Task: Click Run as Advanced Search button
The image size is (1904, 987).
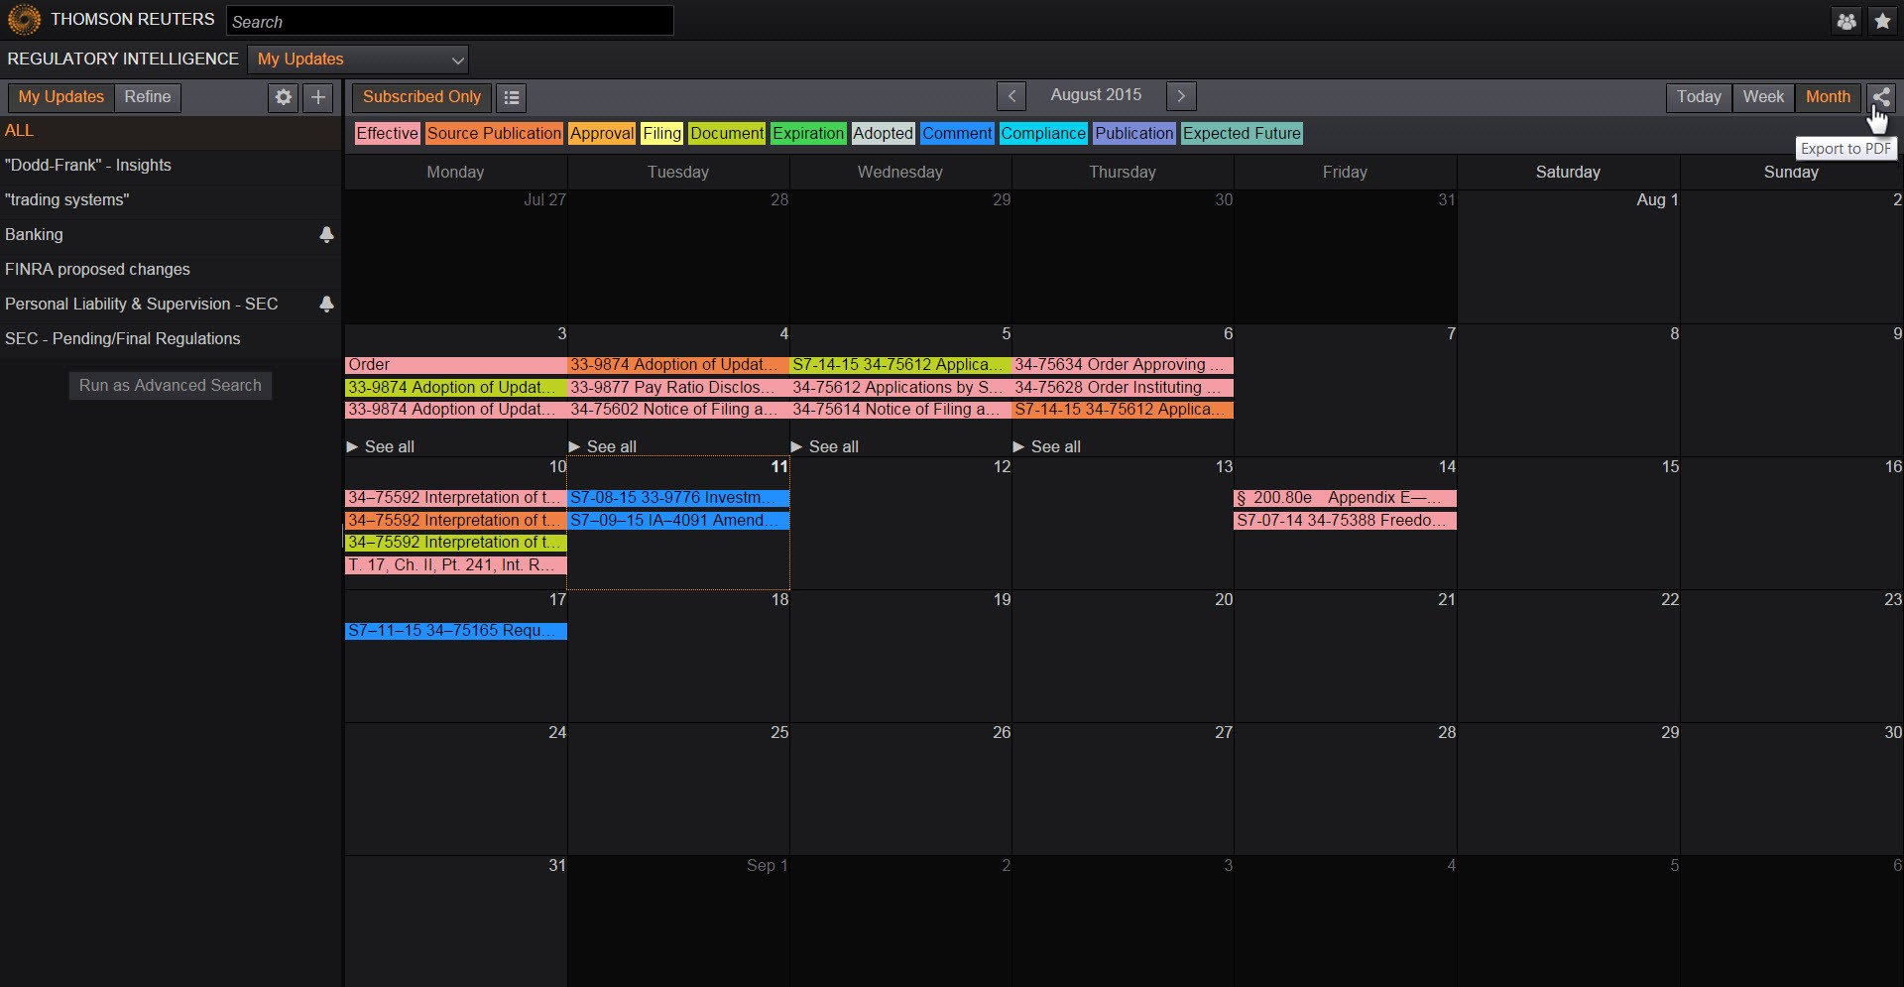Action: click(171, 386)
